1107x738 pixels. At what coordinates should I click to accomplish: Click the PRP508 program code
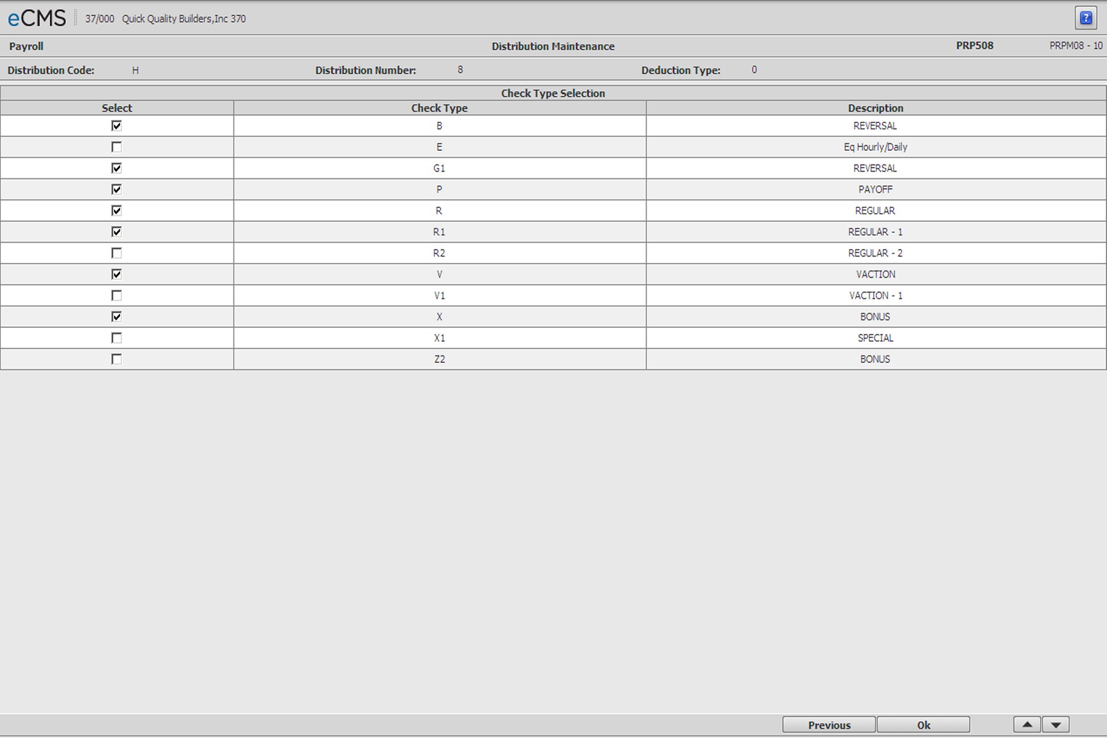tap(975, 46)
